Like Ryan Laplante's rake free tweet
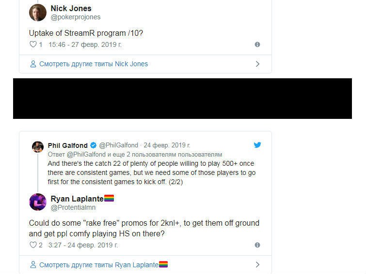Image resolution: width=366 pixels, height=274 pixels. [x=33, y=245]
